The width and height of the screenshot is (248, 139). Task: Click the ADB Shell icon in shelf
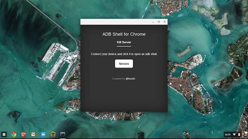62,134
